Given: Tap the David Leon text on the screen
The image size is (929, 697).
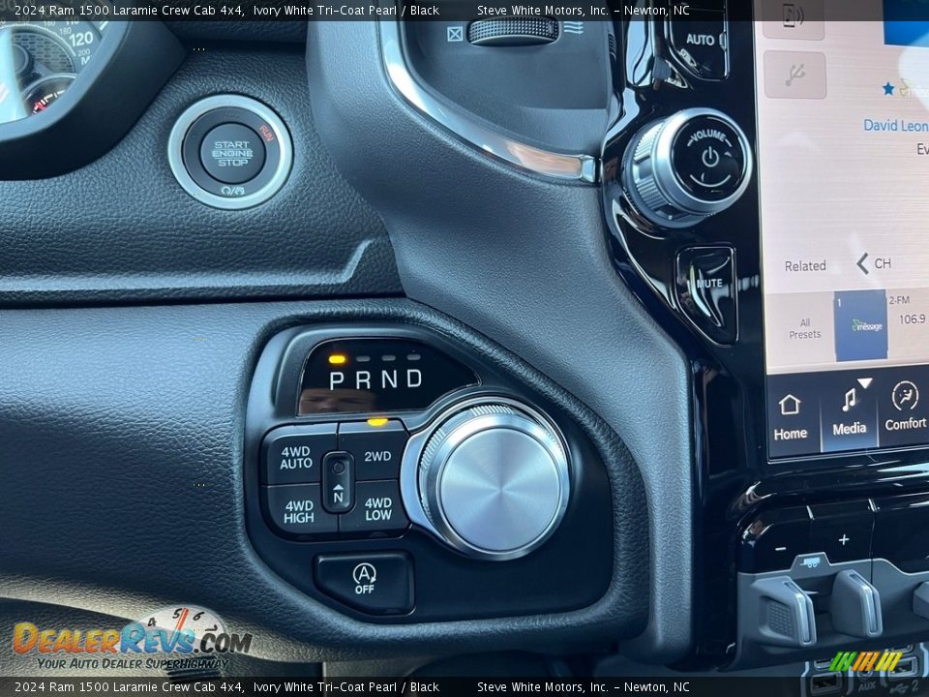Looking at the screenshot, I should pyautogui.click(x=895, y=126).
